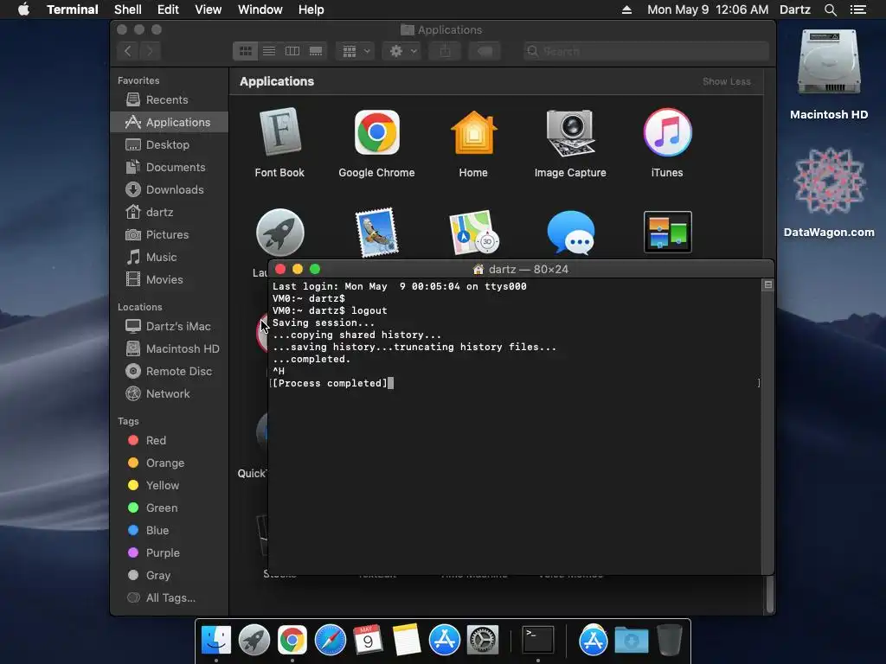Launch Launchpad from the Dock

click(x=254, y=640)
